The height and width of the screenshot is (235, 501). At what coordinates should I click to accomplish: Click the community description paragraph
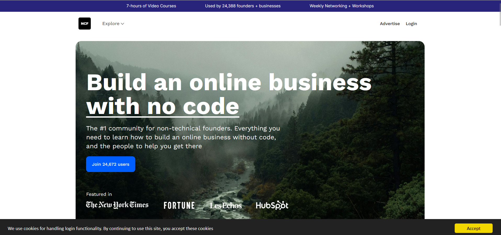coord(183,137)
